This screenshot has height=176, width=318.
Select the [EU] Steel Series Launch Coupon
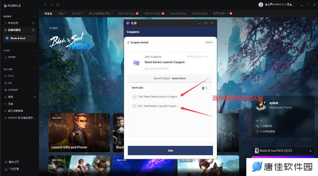pyautogui.click(x=155, y=106)
